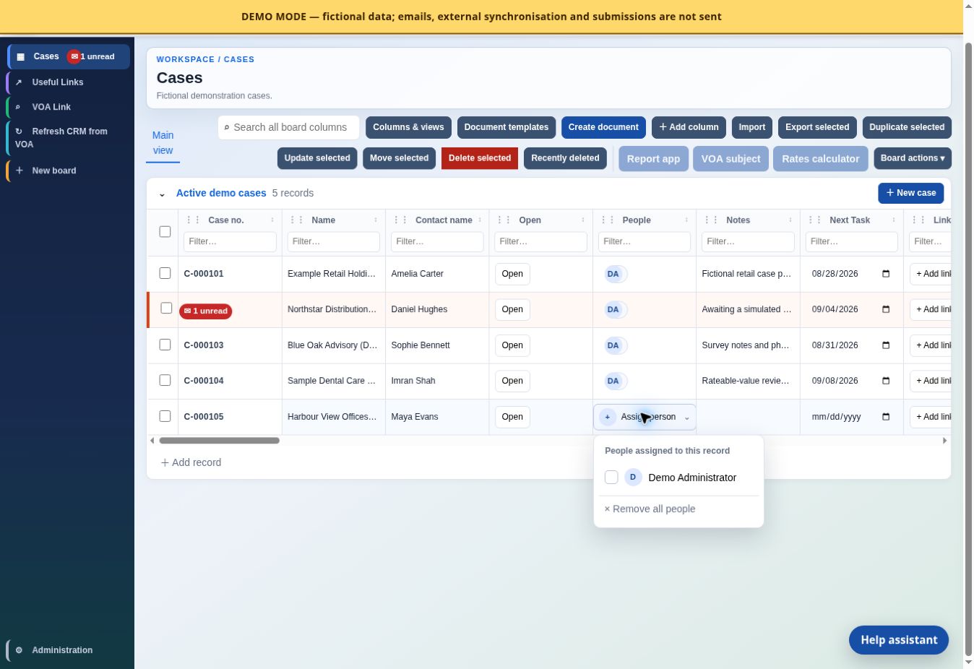Open the calendar picker for date 08/31/2026
The width and height of the screenshot is (974, 669).
point(886,345)
